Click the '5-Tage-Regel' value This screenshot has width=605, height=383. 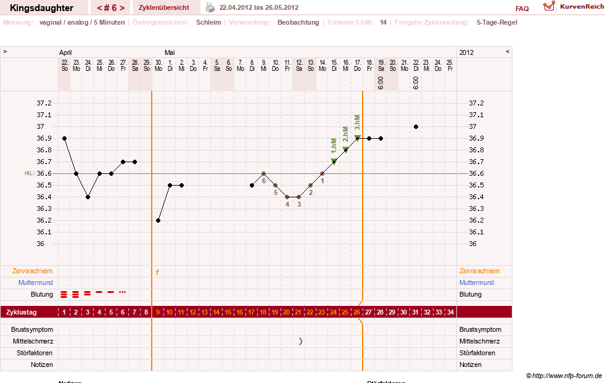[497, 22]
